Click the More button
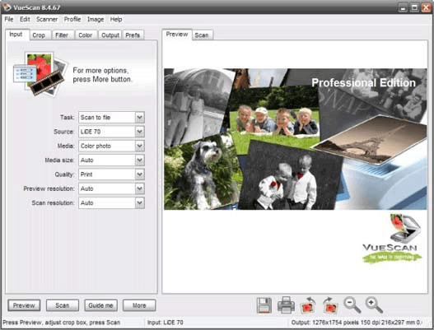The height and width of the screenshot is (330, 434). 139,305
